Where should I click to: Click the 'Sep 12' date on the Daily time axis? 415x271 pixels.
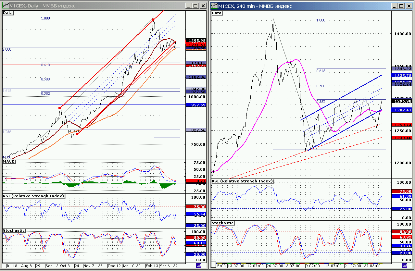[x=52, y=265]
